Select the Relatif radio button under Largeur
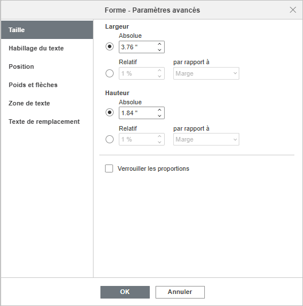 (110, 73)
